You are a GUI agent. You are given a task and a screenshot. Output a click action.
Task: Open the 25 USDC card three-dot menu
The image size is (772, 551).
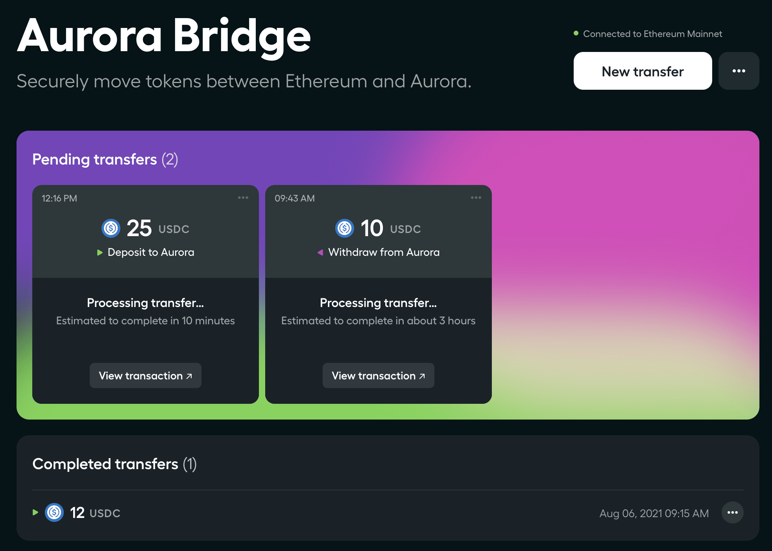pos(243,198)
